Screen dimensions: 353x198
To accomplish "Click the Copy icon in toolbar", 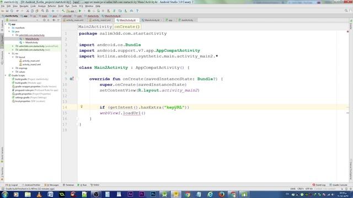I will (x=32, y=11).
